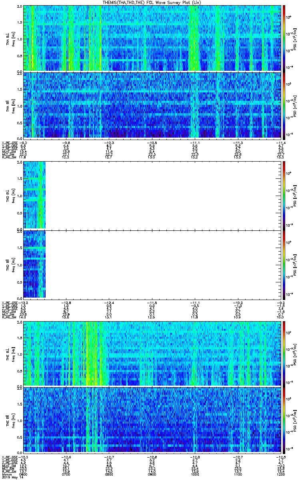Click the 0900 time tick label

152,474
